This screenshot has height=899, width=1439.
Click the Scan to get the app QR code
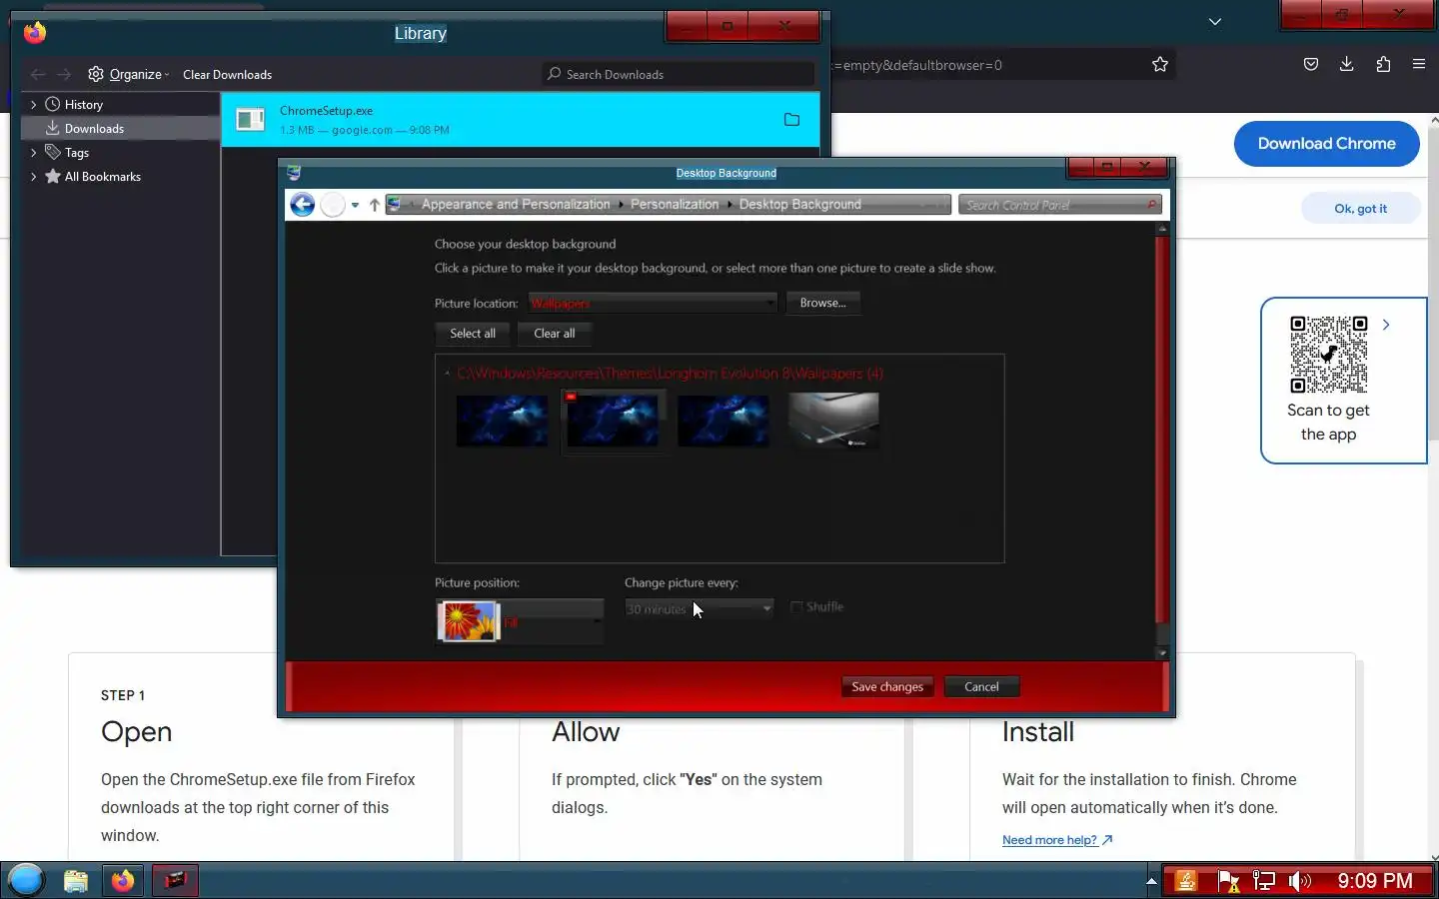pyautogui.click(x=1328, y=354)
